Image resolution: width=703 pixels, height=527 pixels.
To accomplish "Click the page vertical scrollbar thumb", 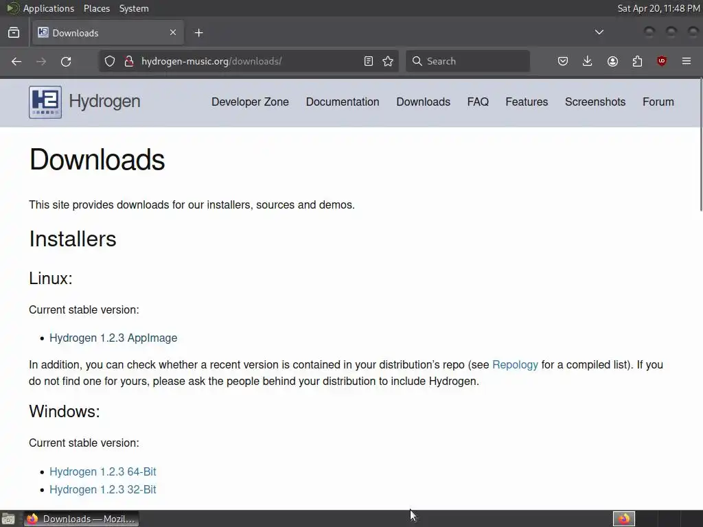I will coord(700,144).
